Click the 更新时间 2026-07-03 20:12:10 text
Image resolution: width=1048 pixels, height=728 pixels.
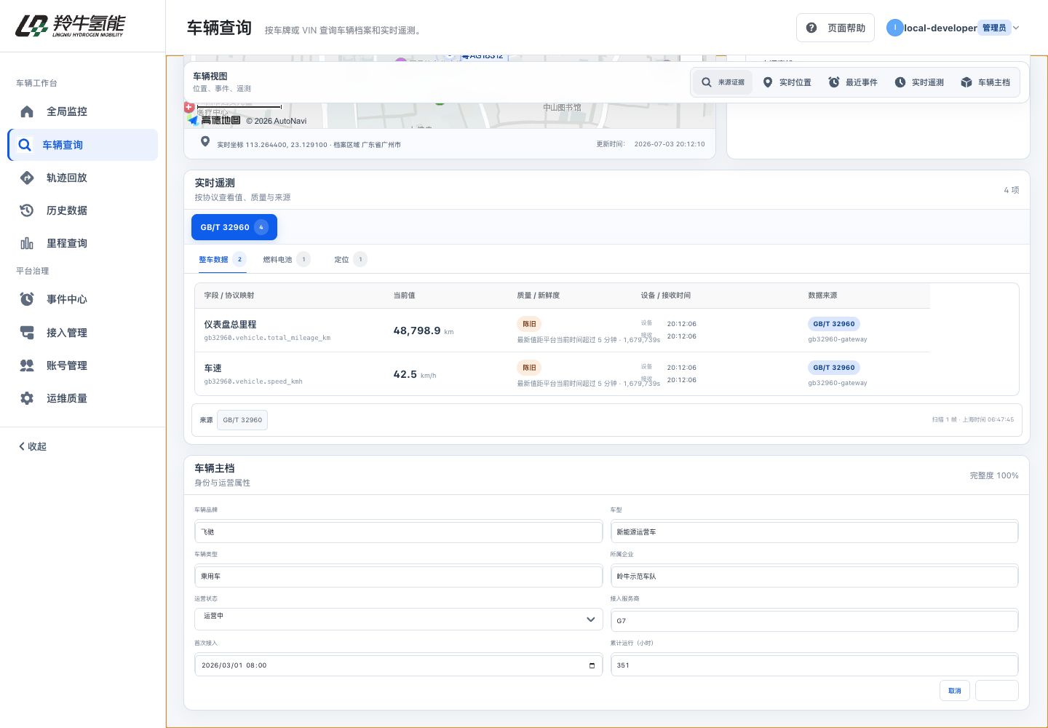coord(651,144)
